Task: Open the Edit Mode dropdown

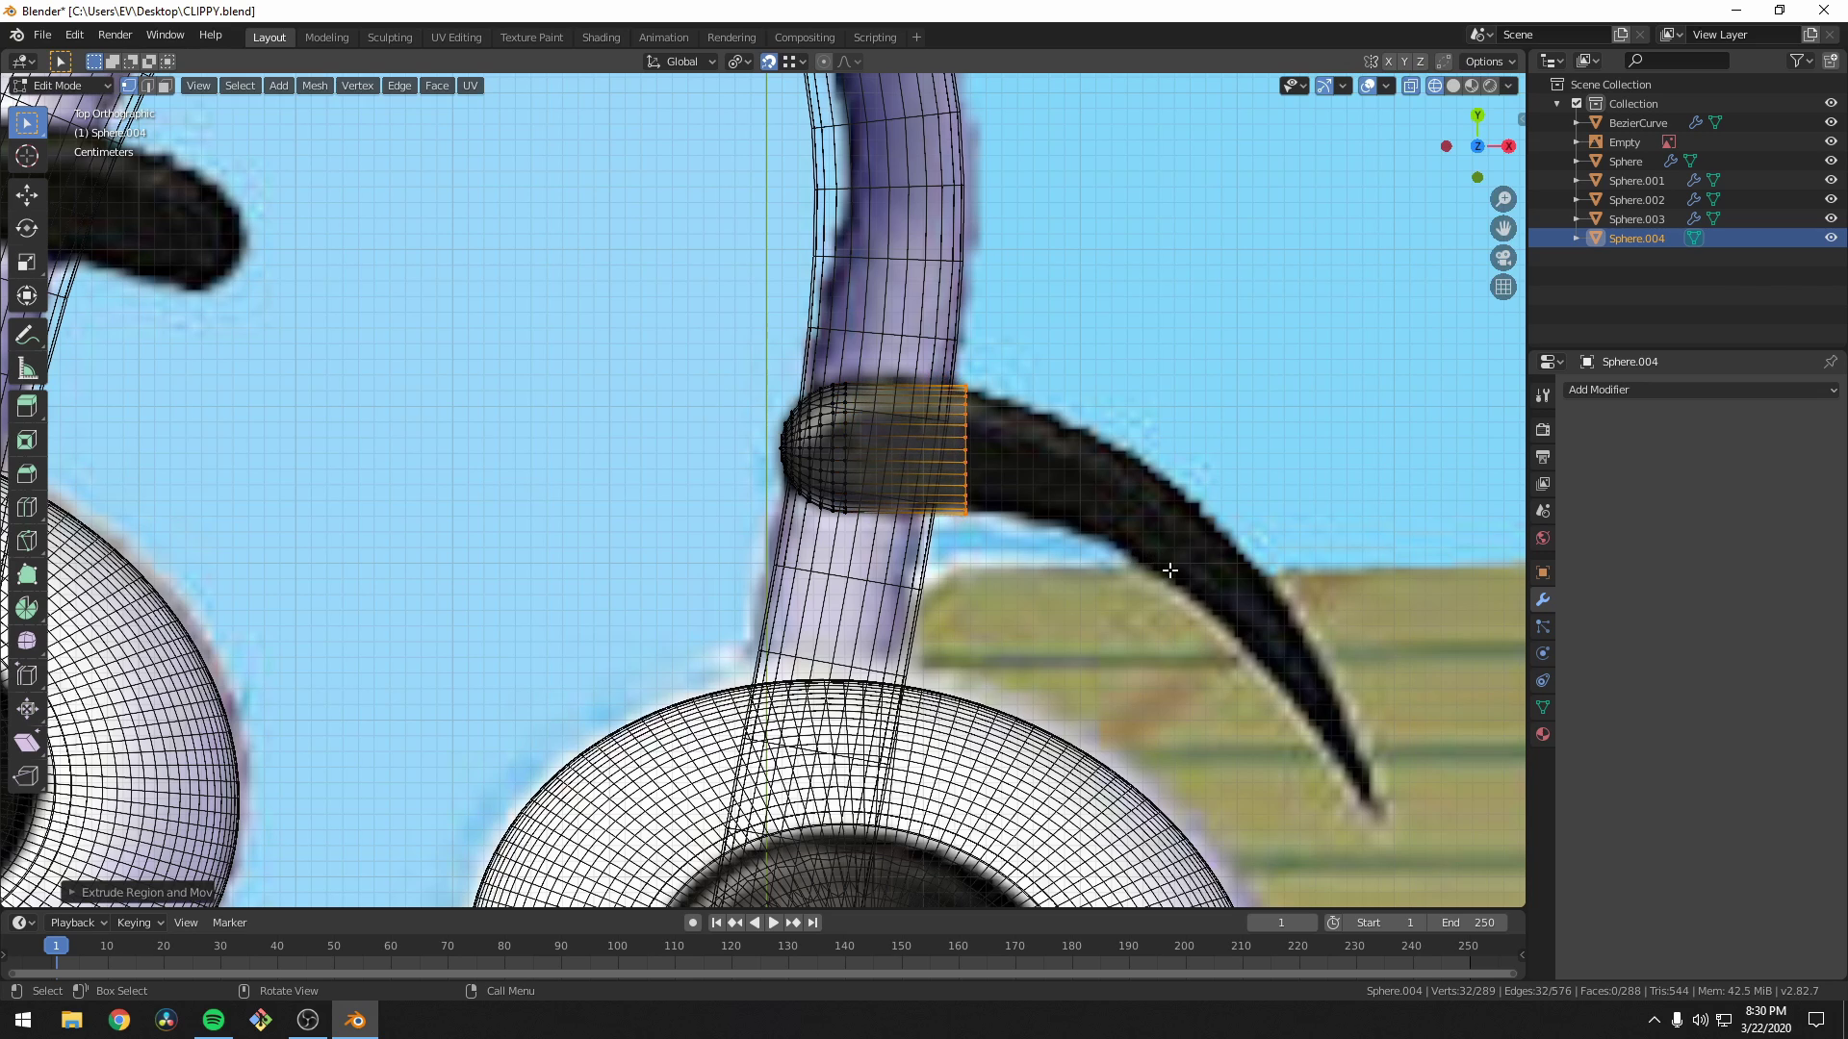Action: (60, 85)
